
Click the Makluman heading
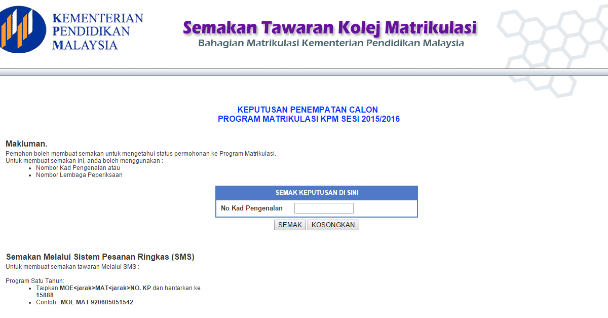click(x=26, y=144)
